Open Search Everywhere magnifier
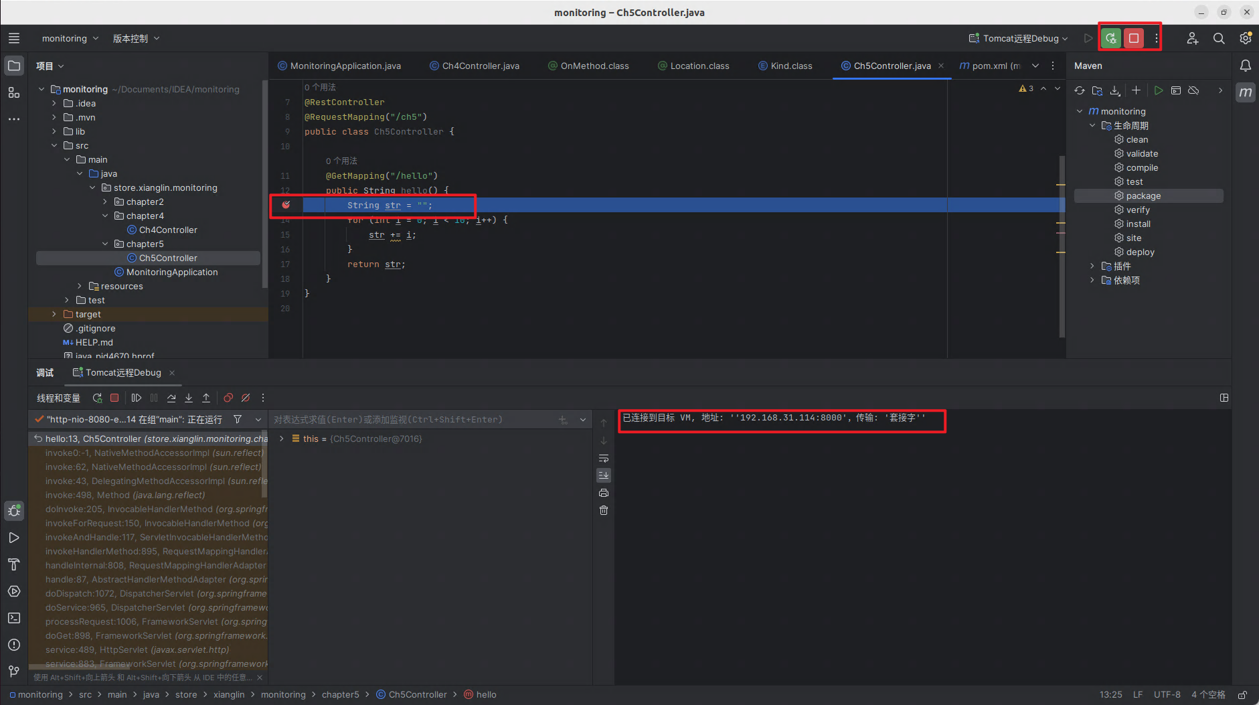The width and height of the screenshot is (1259, 705). (1219, 38)
